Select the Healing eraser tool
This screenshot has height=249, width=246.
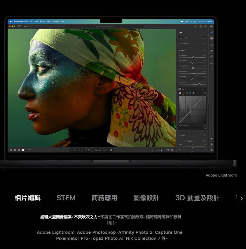pyautogui.click(x=211, y=51)
